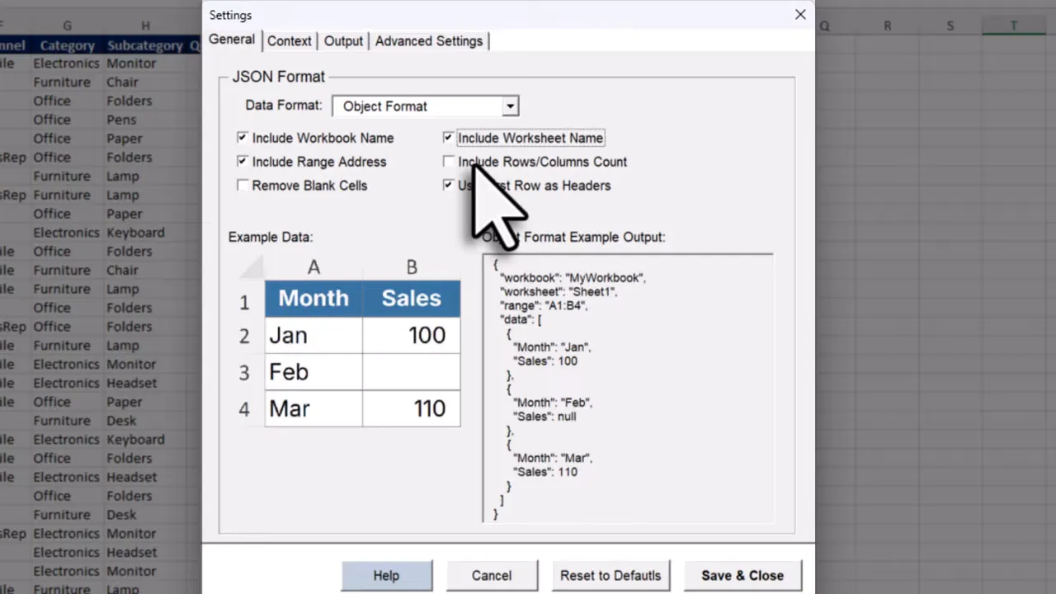The height and width of the screenshot is (594, 1056).
Task: Expand the Data Format dropdown arrow
Action: [510, 106]
